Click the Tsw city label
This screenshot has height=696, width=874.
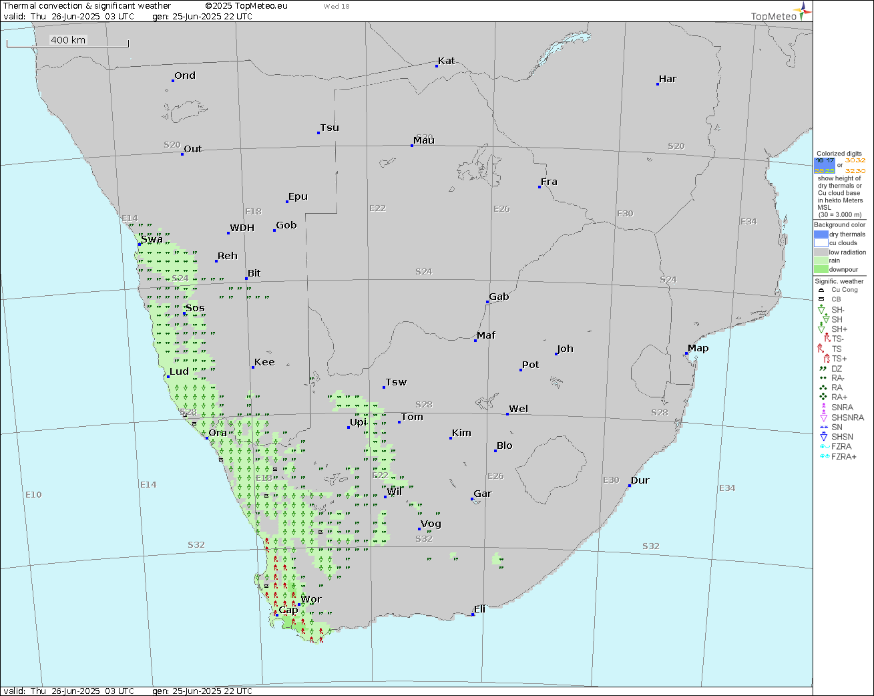coord(396,382)
